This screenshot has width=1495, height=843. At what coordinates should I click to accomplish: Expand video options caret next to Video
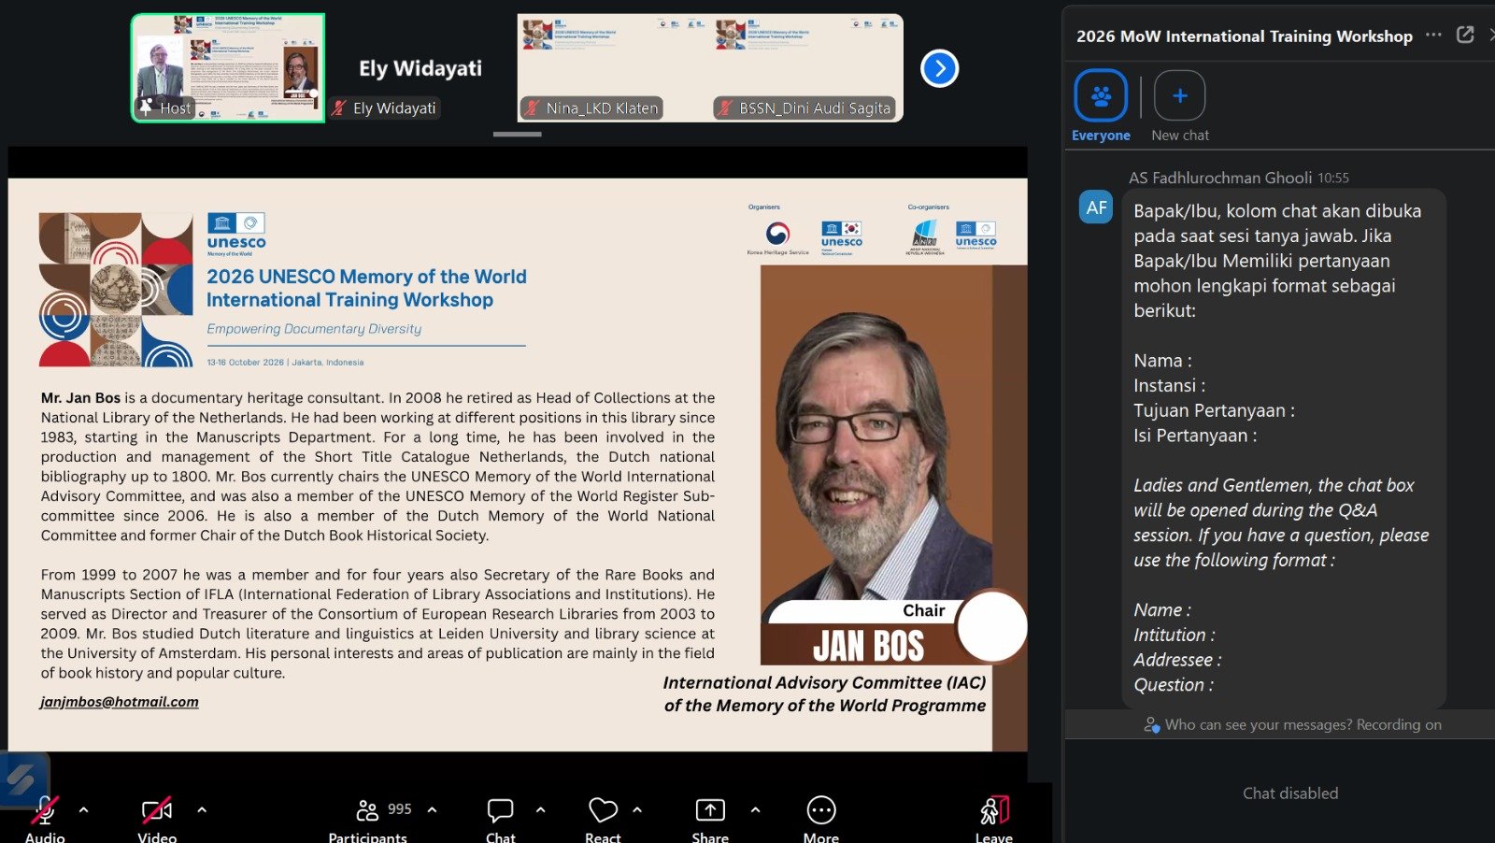click(x=202, y=809)
